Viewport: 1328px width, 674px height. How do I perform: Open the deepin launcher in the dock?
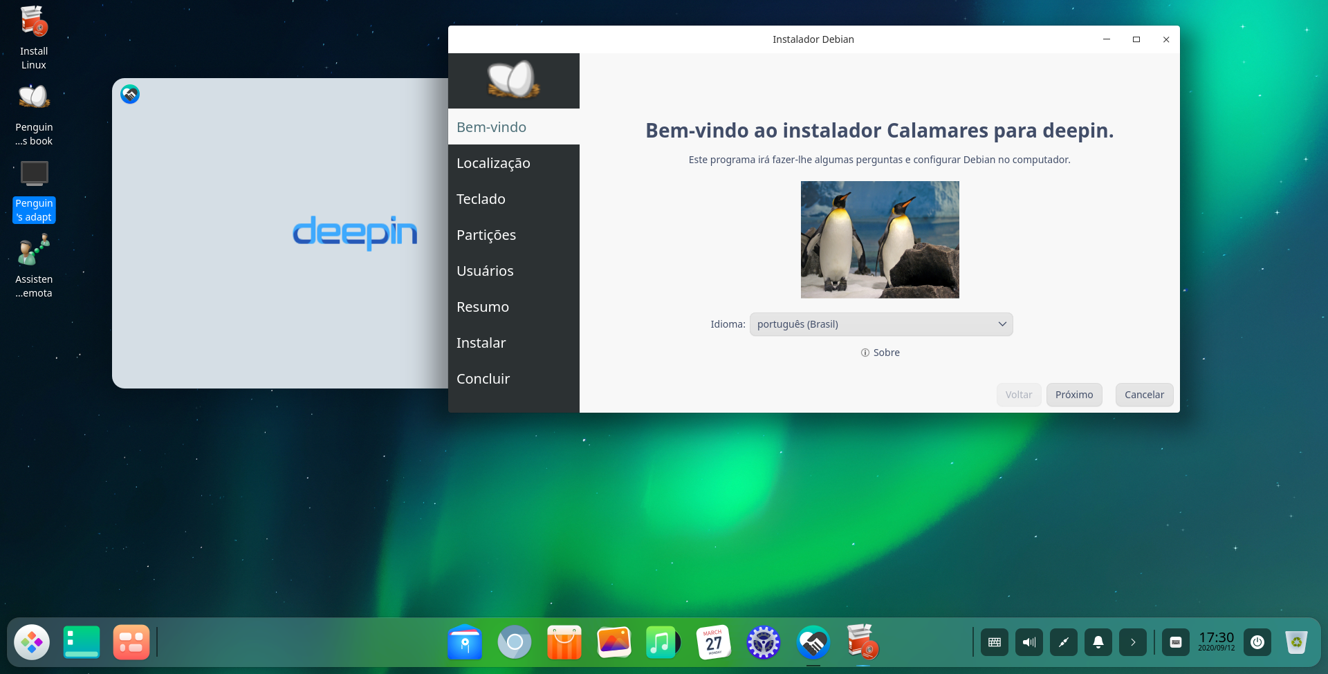[x=32, y=642]
